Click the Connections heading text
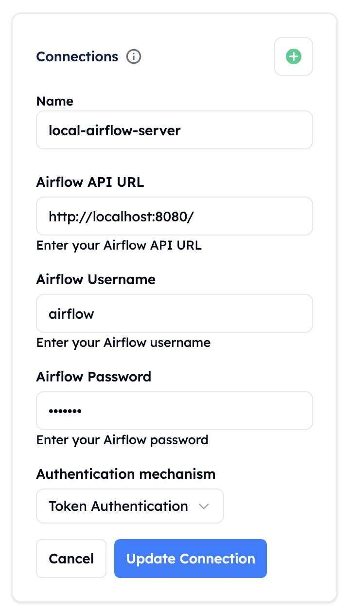Viewport: 352px width, 615px height. pyautogui.click(x=77, y=57)
